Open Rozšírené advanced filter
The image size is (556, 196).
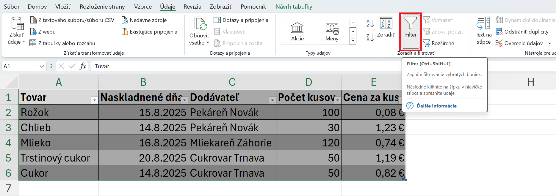pos(438,43)
